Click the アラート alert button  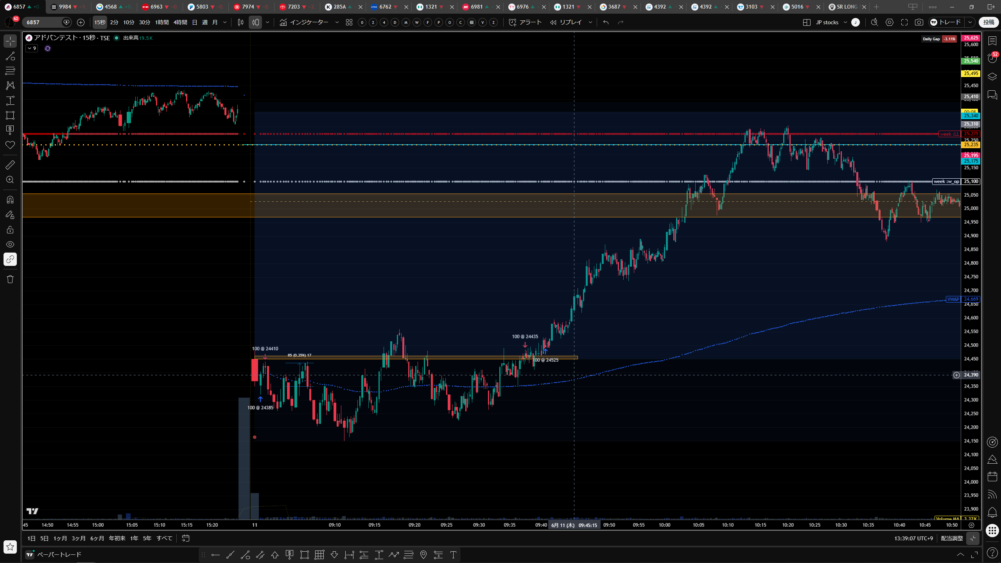pos(525,22)
